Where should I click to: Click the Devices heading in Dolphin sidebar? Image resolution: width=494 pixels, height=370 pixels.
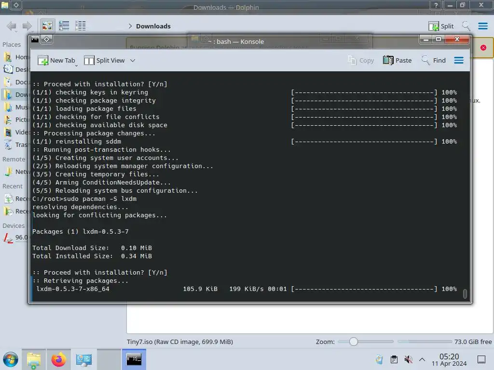point(14,225)
